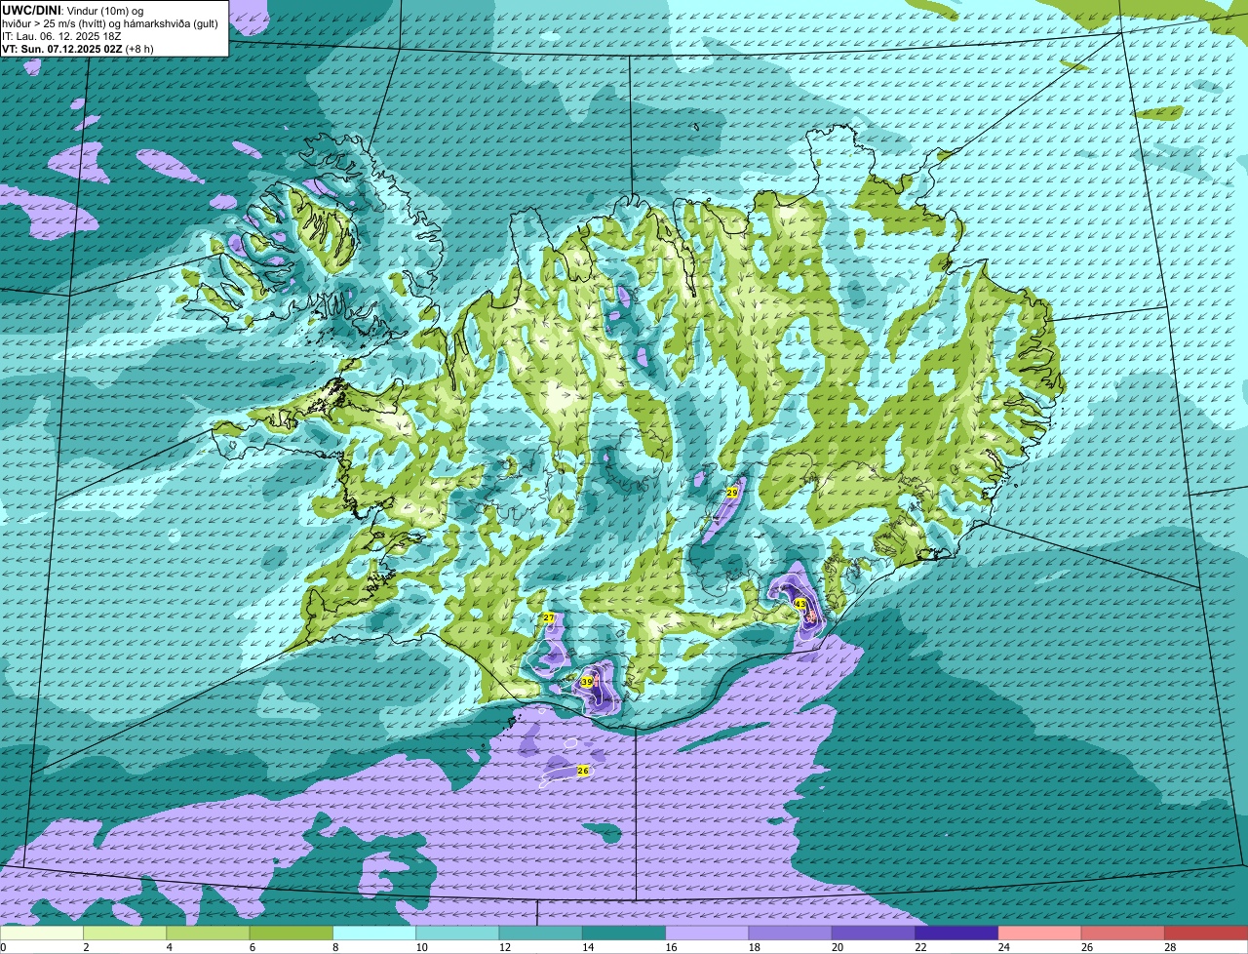Pick the red swatch above 28 m/s
The width and height of the screenshot is (1248, 954).
coord(1206,933)
